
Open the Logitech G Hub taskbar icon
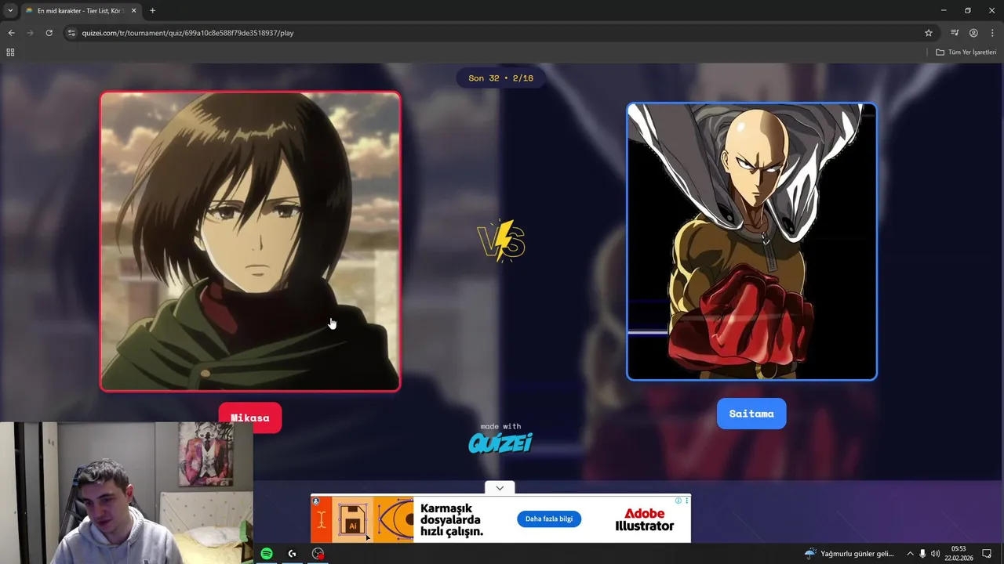292,554
